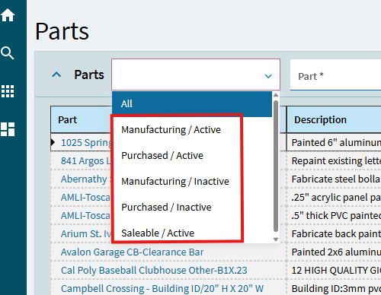Select 'Painted 6" aluminum' description cell
The height and width of the screenshot is (295, 381).
click(334, 143)
